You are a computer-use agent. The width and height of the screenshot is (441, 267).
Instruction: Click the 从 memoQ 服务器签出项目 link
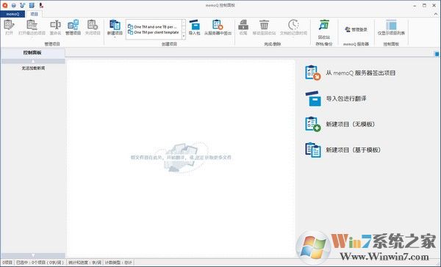[x=361, y=73]
